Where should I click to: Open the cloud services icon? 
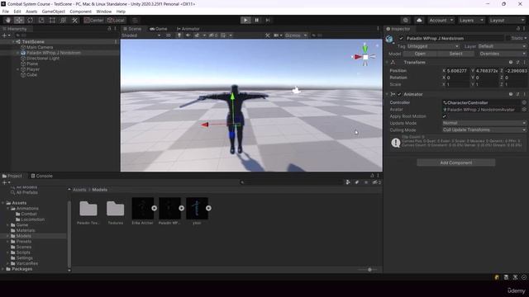pos(419,20)
